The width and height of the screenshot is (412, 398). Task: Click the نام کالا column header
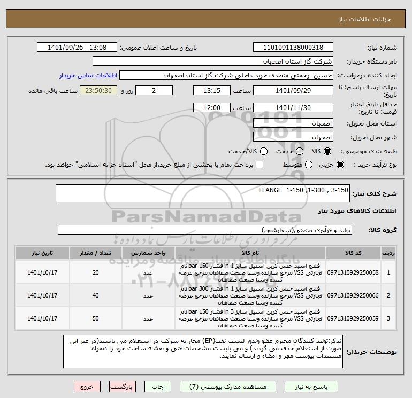[250, 253]
